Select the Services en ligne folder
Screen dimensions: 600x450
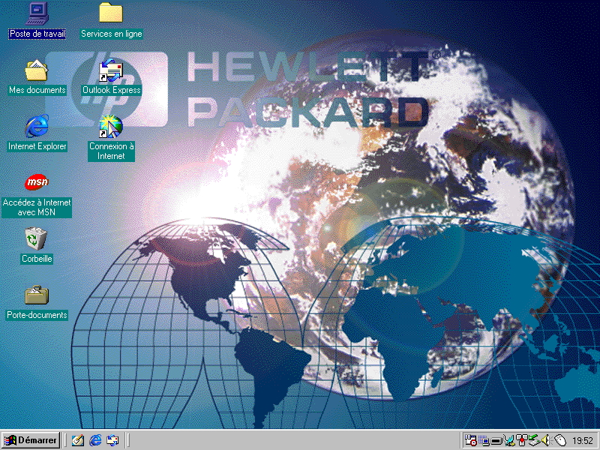coord(111,13)
